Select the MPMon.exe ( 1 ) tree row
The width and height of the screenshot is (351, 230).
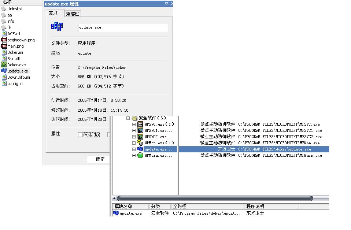(159, 143)
